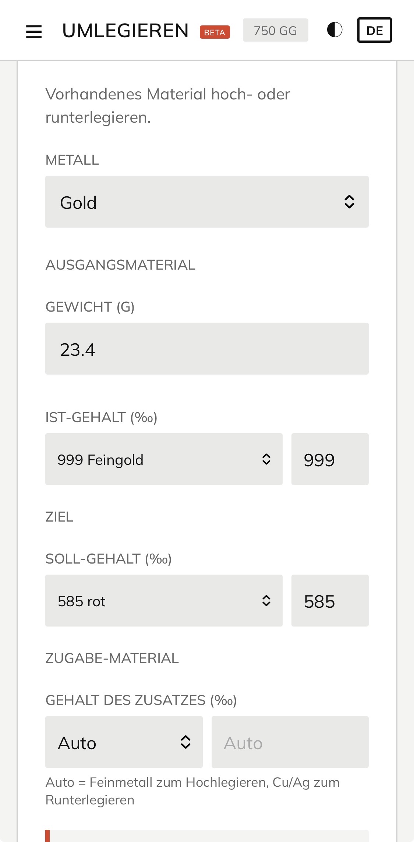The image size is (414, 842).
Task: Click the chevron icon beside 585 rot
Action: point(267,600)
